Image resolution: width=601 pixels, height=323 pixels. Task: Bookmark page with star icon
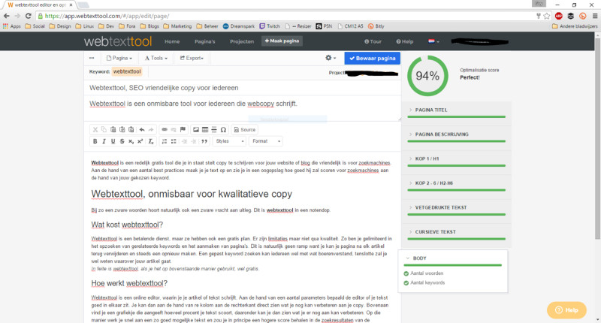point(547,16)
